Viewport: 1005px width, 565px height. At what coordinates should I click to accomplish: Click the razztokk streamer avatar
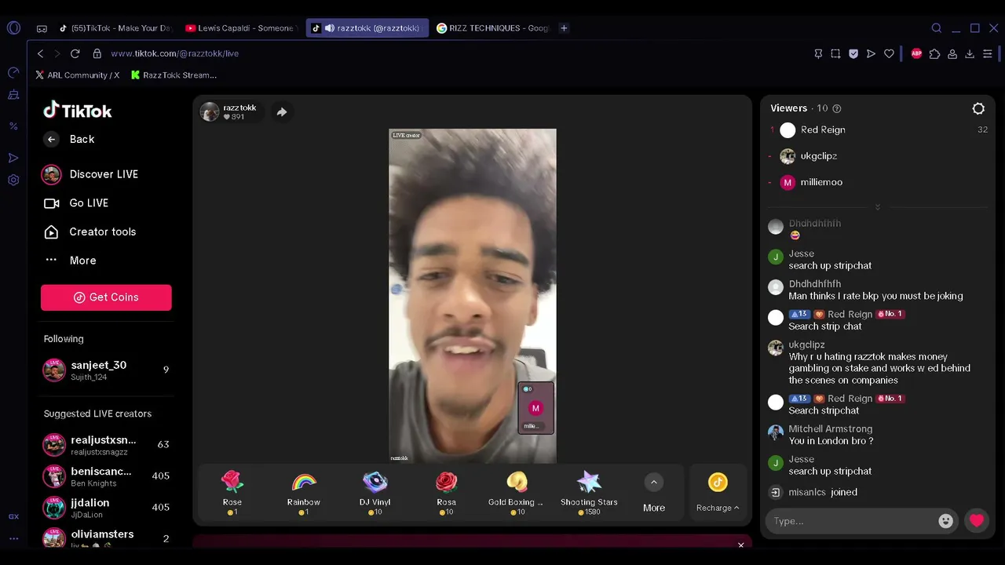coord(210,112)
